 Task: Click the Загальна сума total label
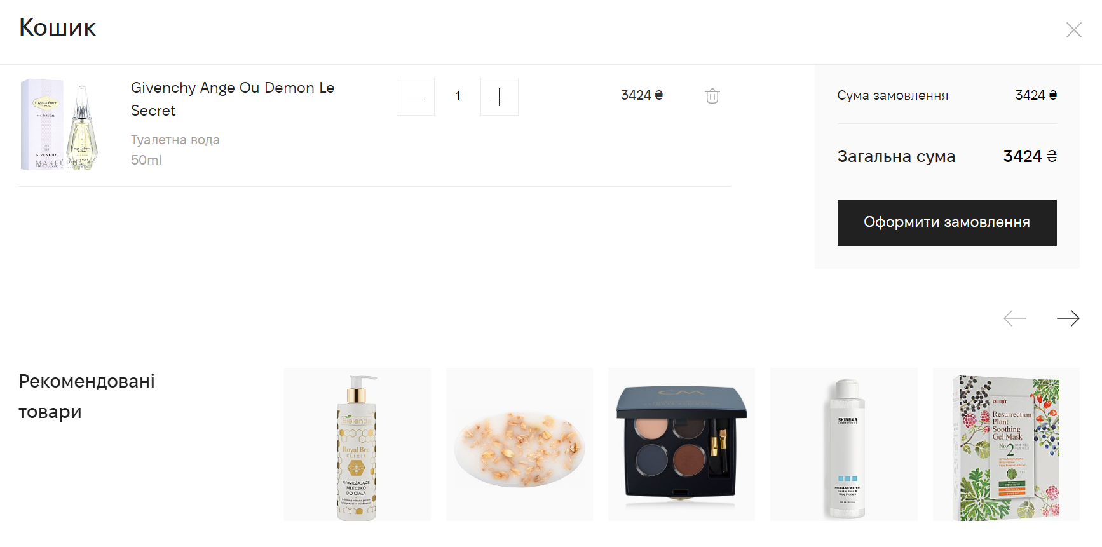click(896, 156)
